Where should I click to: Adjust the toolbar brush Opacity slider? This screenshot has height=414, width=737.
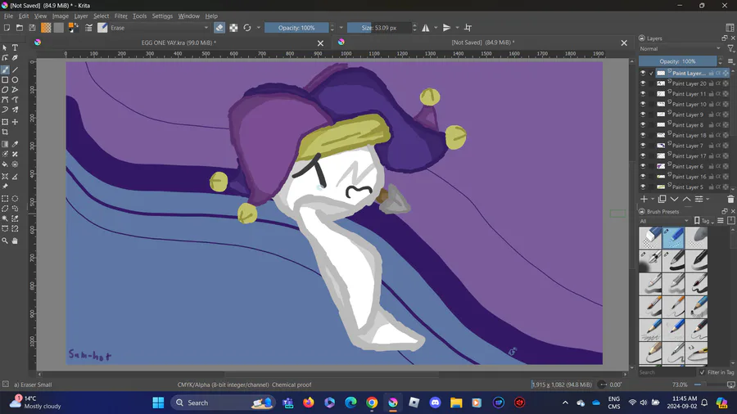click(x=296, y=28)
